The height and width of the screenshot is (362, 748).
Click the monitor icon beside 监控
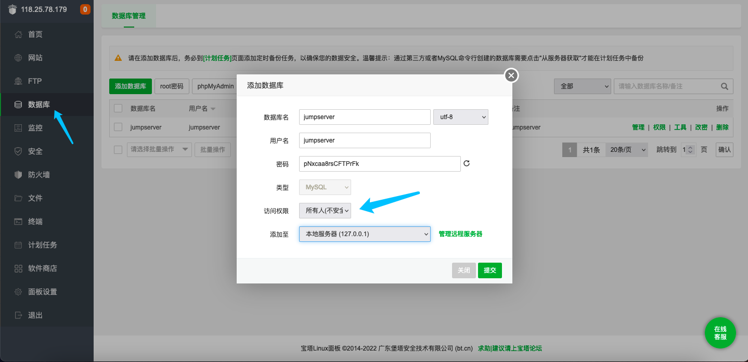coord(18,128)
